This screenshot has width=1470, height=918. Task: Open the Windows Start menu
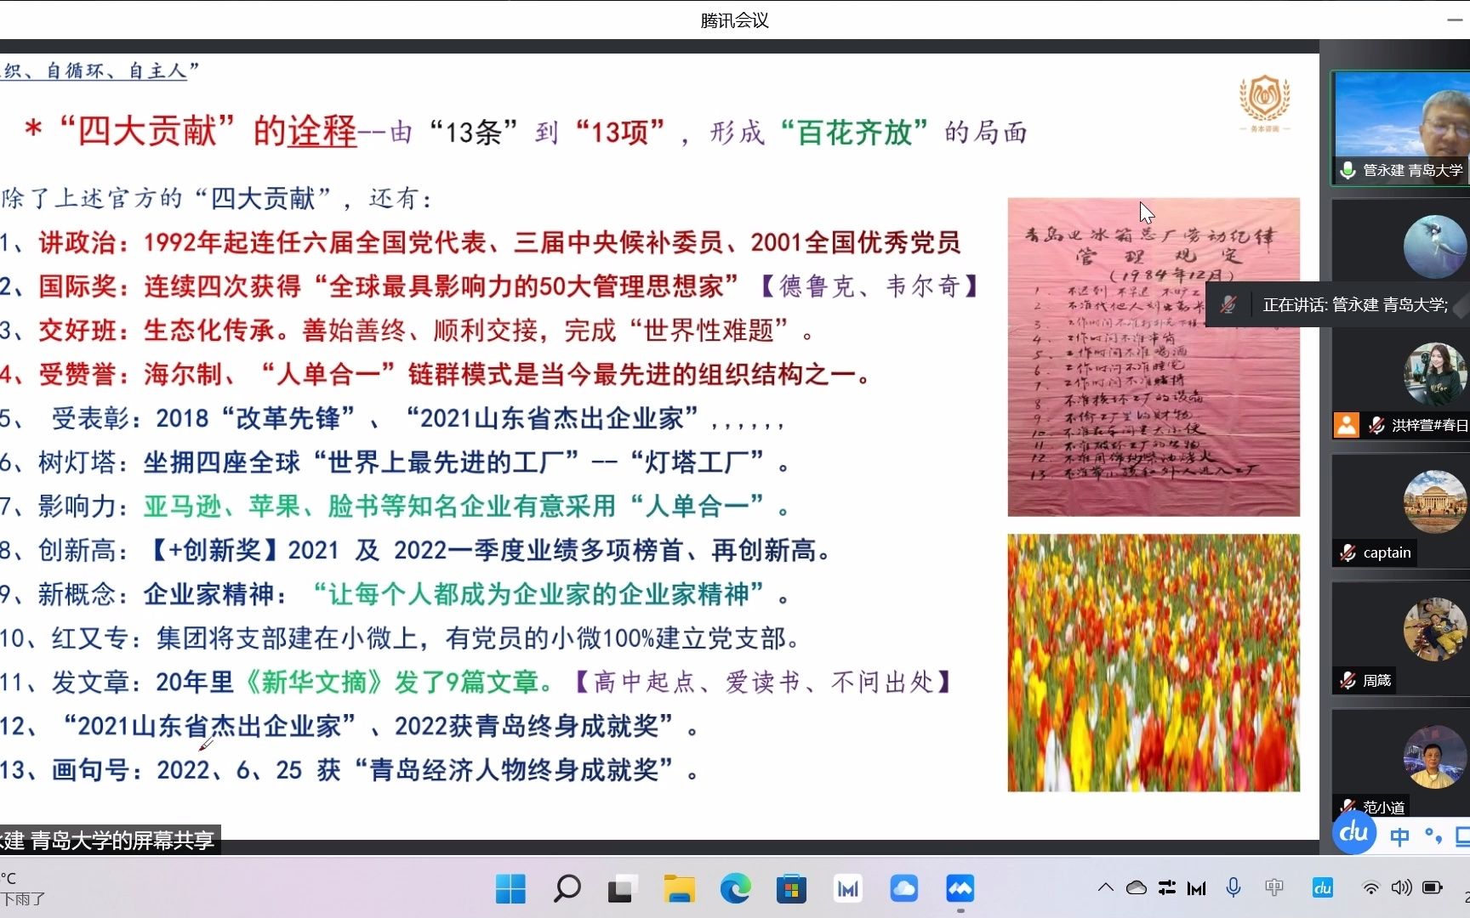[510, 889]
